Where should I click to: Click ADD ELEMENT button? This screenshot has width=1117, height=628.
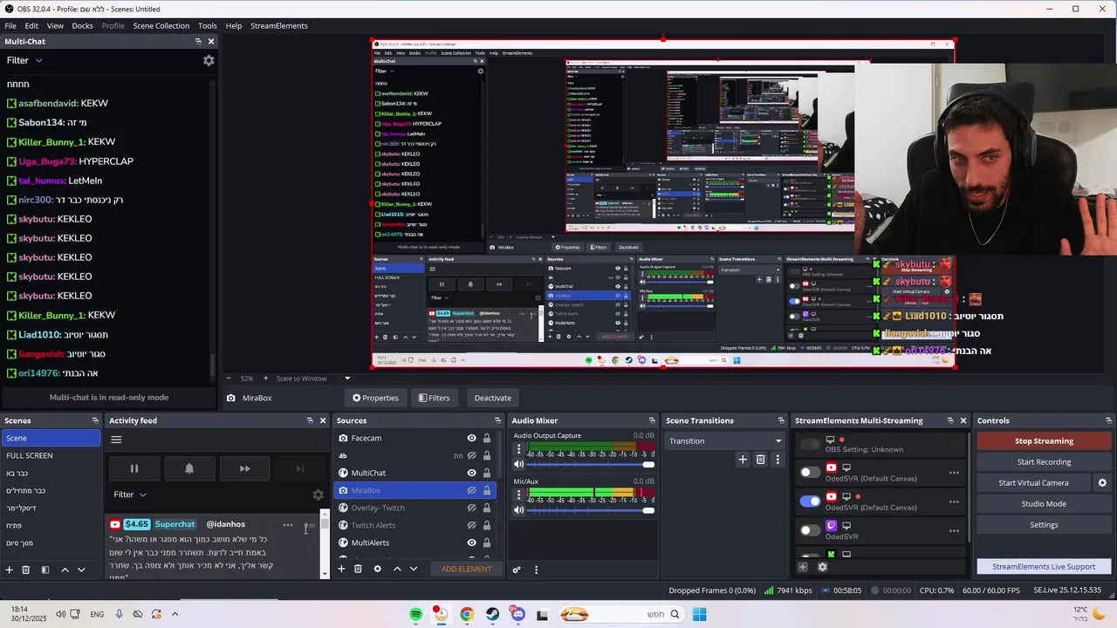tap(466, 569)
